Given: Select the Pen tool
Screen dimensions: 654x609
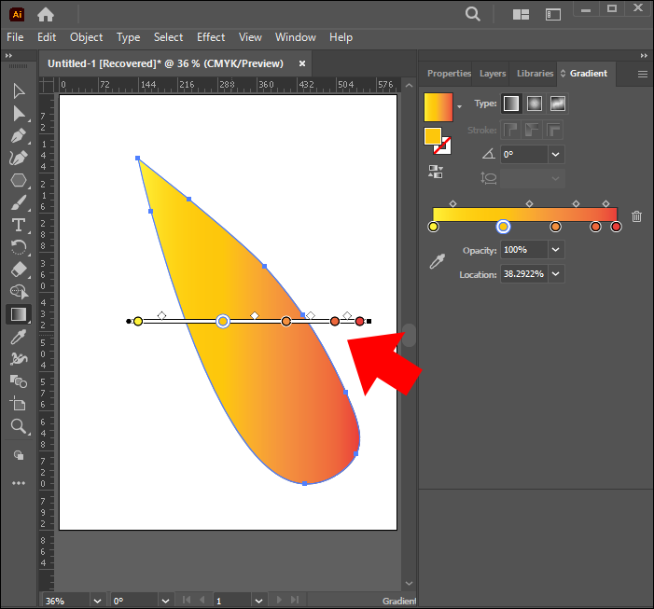Looking at the screenshot, I should tap(19, 135).
